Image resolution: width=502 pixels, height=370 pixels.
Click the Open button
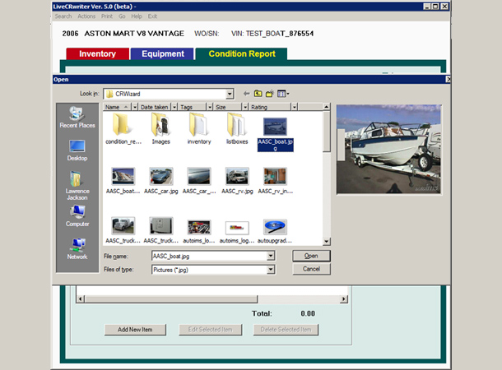click(311, 256)
